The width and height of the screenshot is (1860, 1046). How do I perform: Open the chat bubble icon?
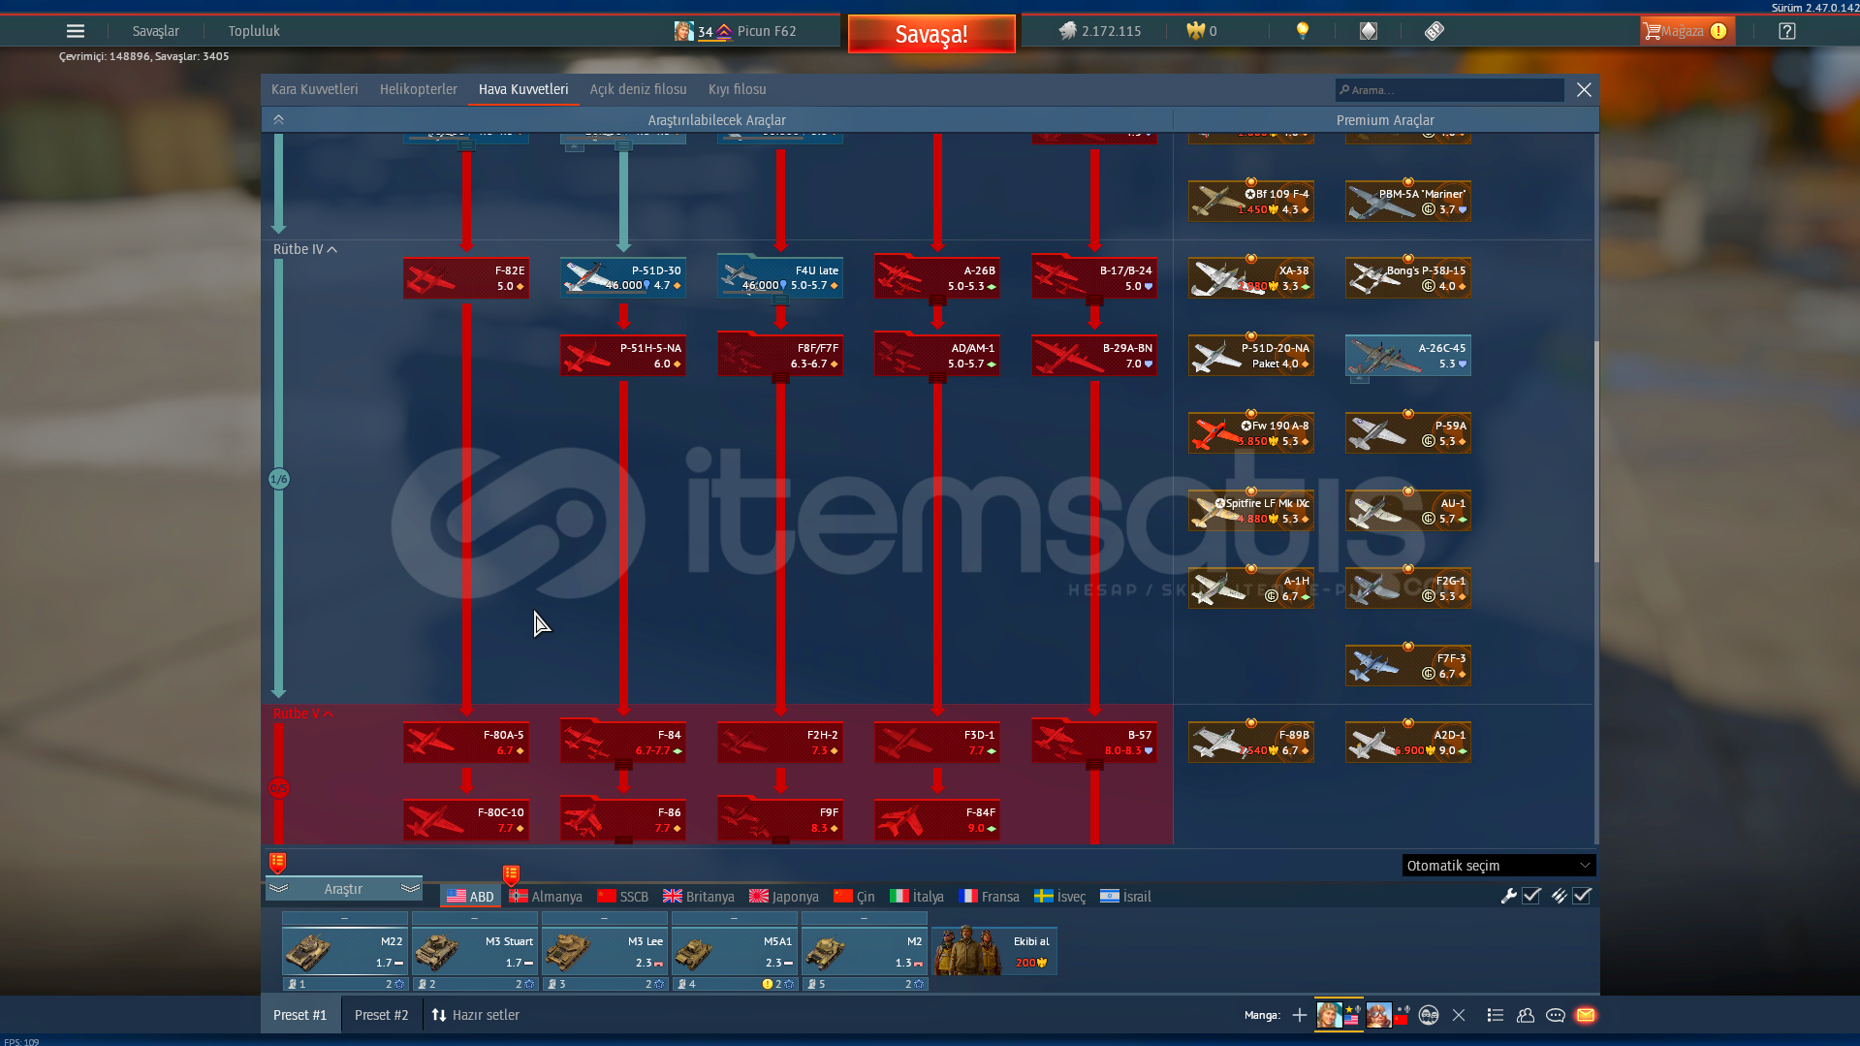[x=1556, y=1015]
